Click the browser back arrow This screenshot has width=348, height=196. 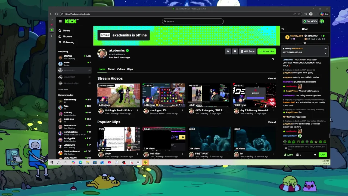pyautogui.click(x=51, y=14)
